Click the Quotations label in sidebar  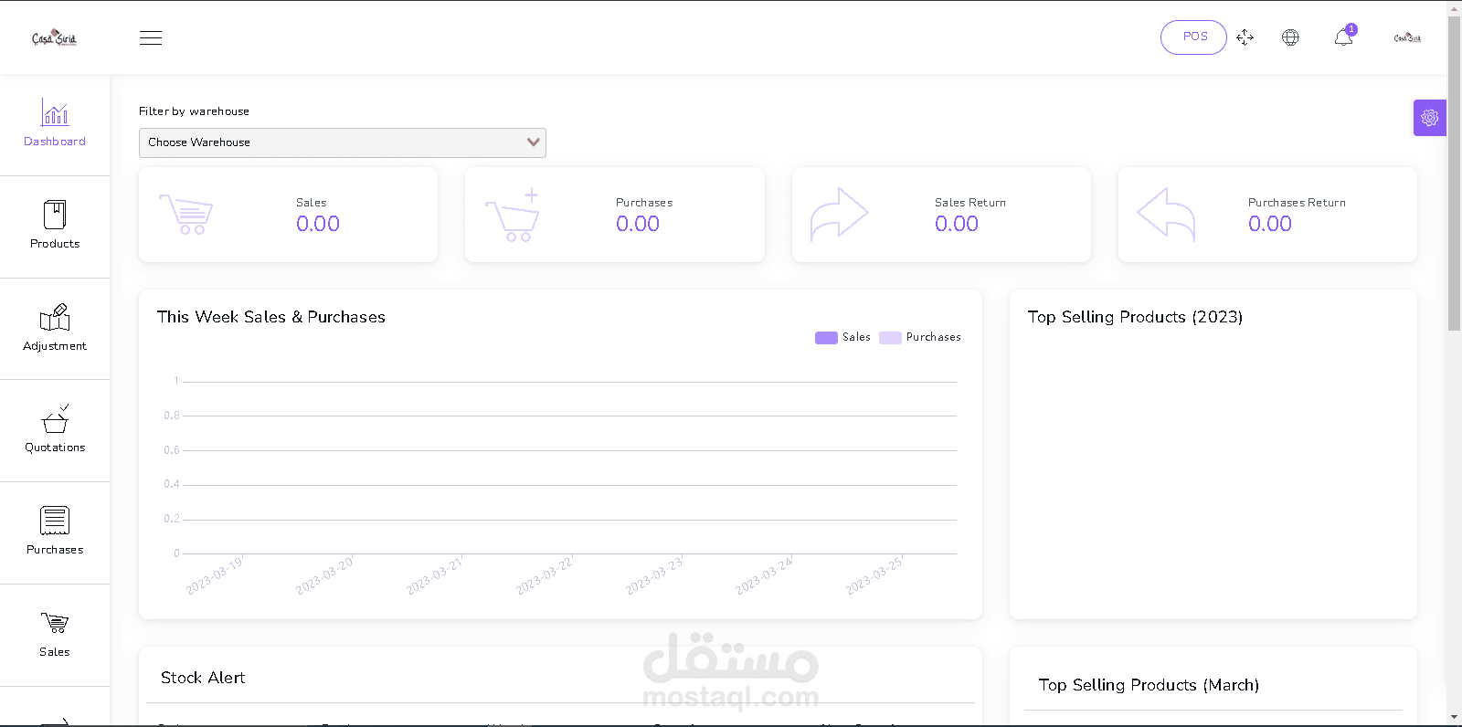(x=55, y=448)
